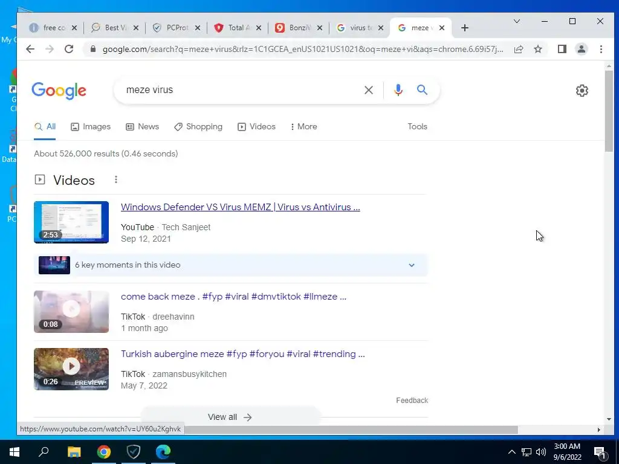Switch to the 'Best Vi' tab

[x=110, y=28]
